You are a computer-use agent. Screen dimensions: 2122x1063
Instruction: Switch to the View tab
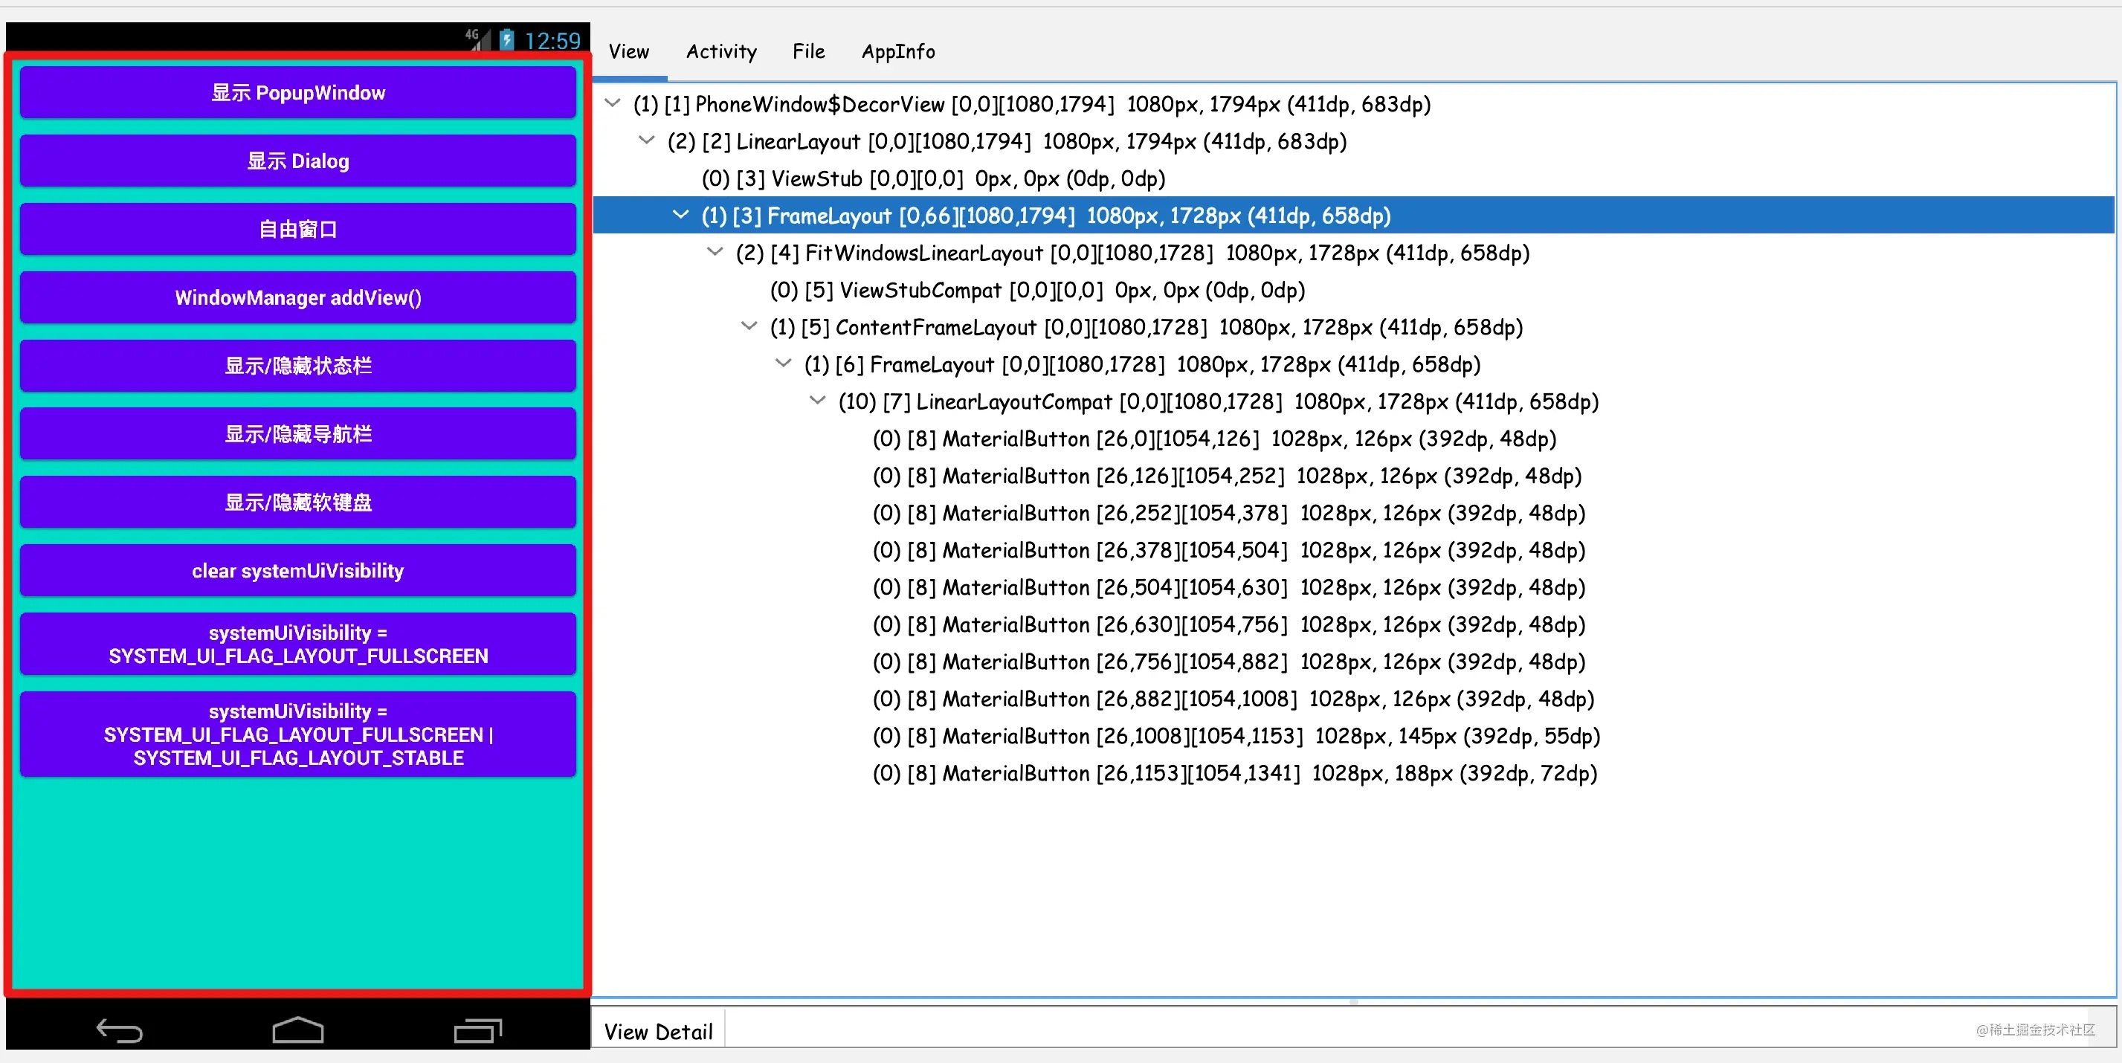click(628, 52)
